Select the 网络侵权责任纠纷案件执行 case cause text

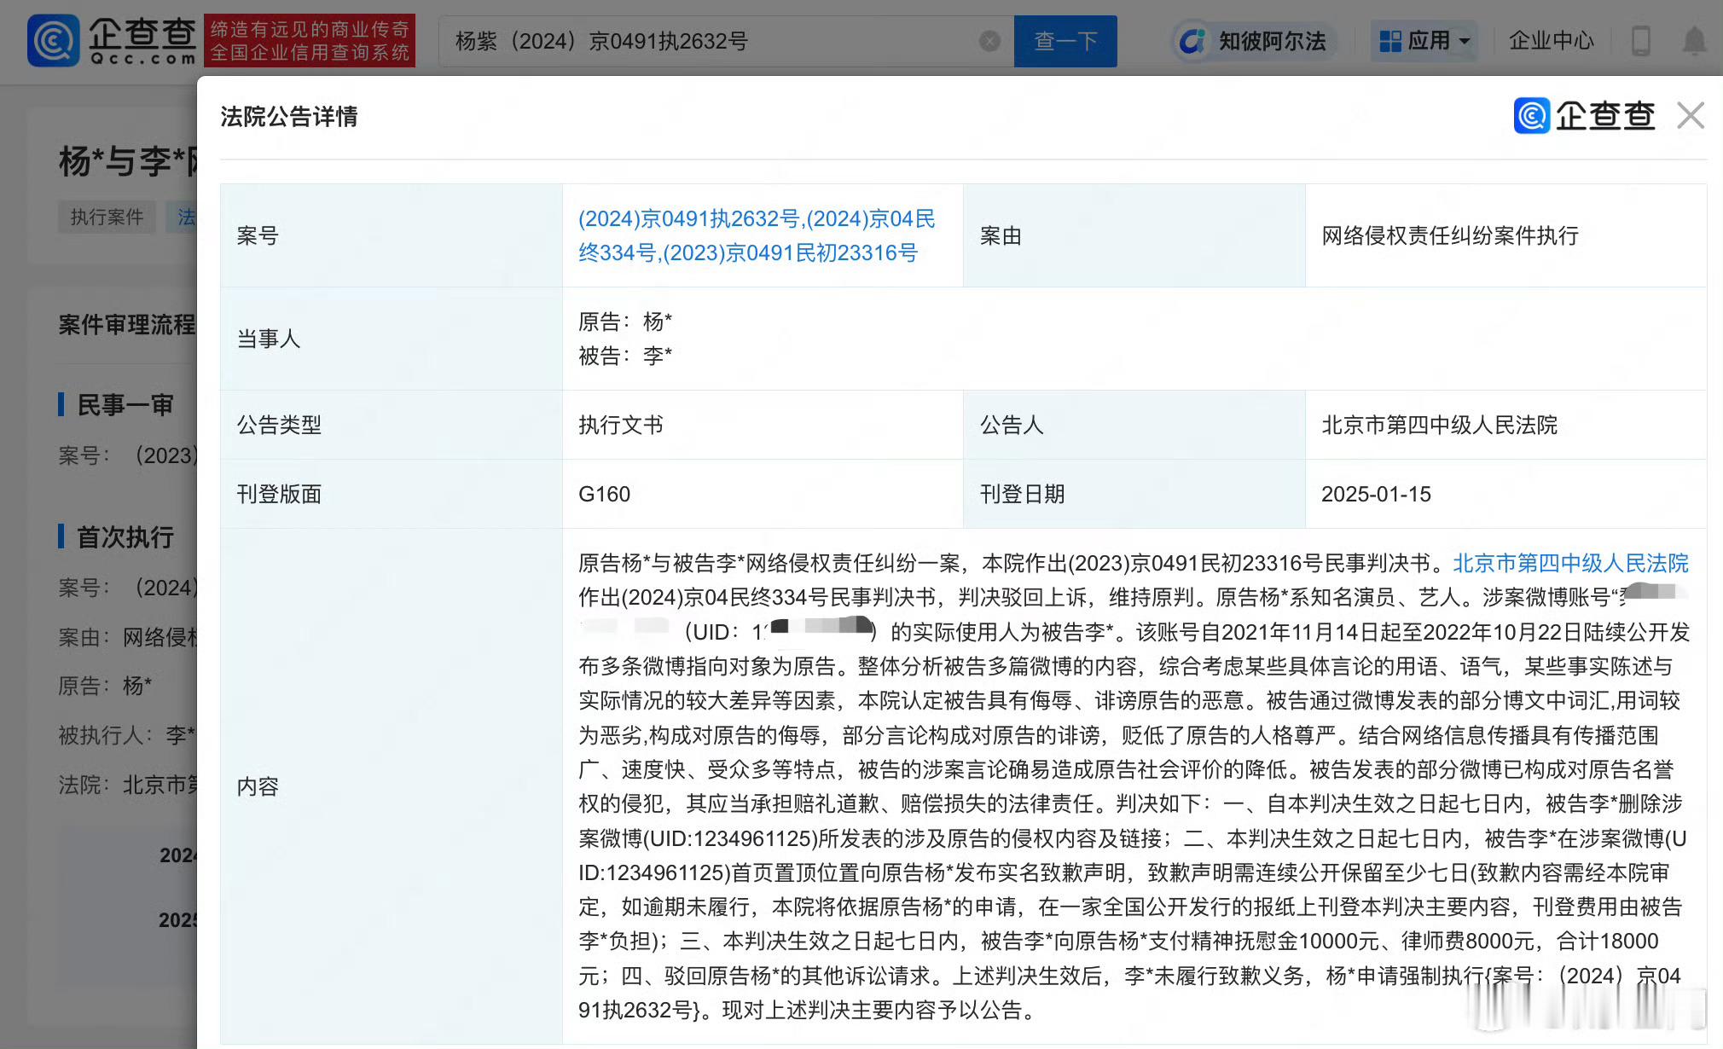(1450, 235)
